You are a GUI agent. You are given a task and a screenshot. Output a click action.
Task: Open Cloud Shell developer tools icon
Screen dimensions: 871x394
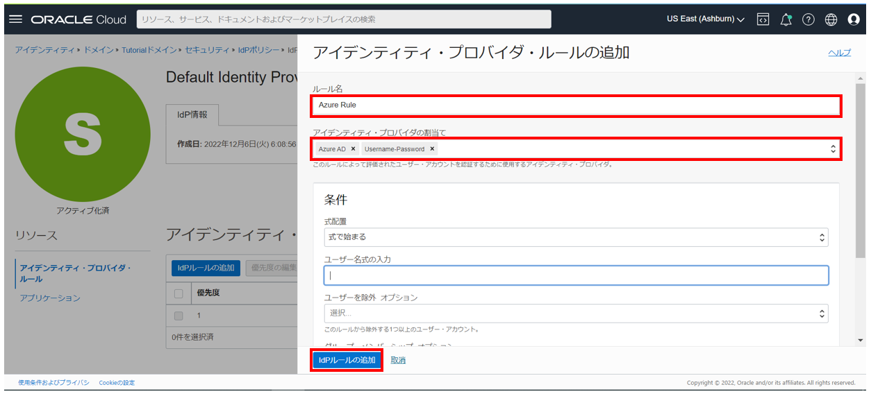point(763,19)
